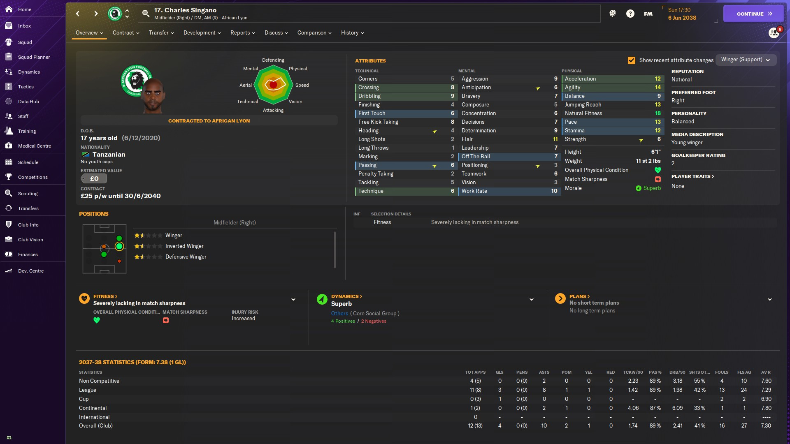Click the Player Traits heading link
Image resolution: width=790 pixels, height=444 pixels.
click(x=692, y=176)
